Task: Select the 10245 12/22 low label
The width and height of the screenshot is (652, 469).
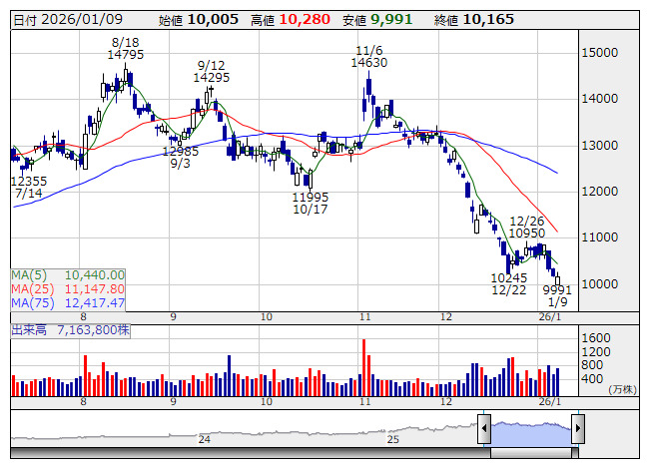Action: (509, 283)
